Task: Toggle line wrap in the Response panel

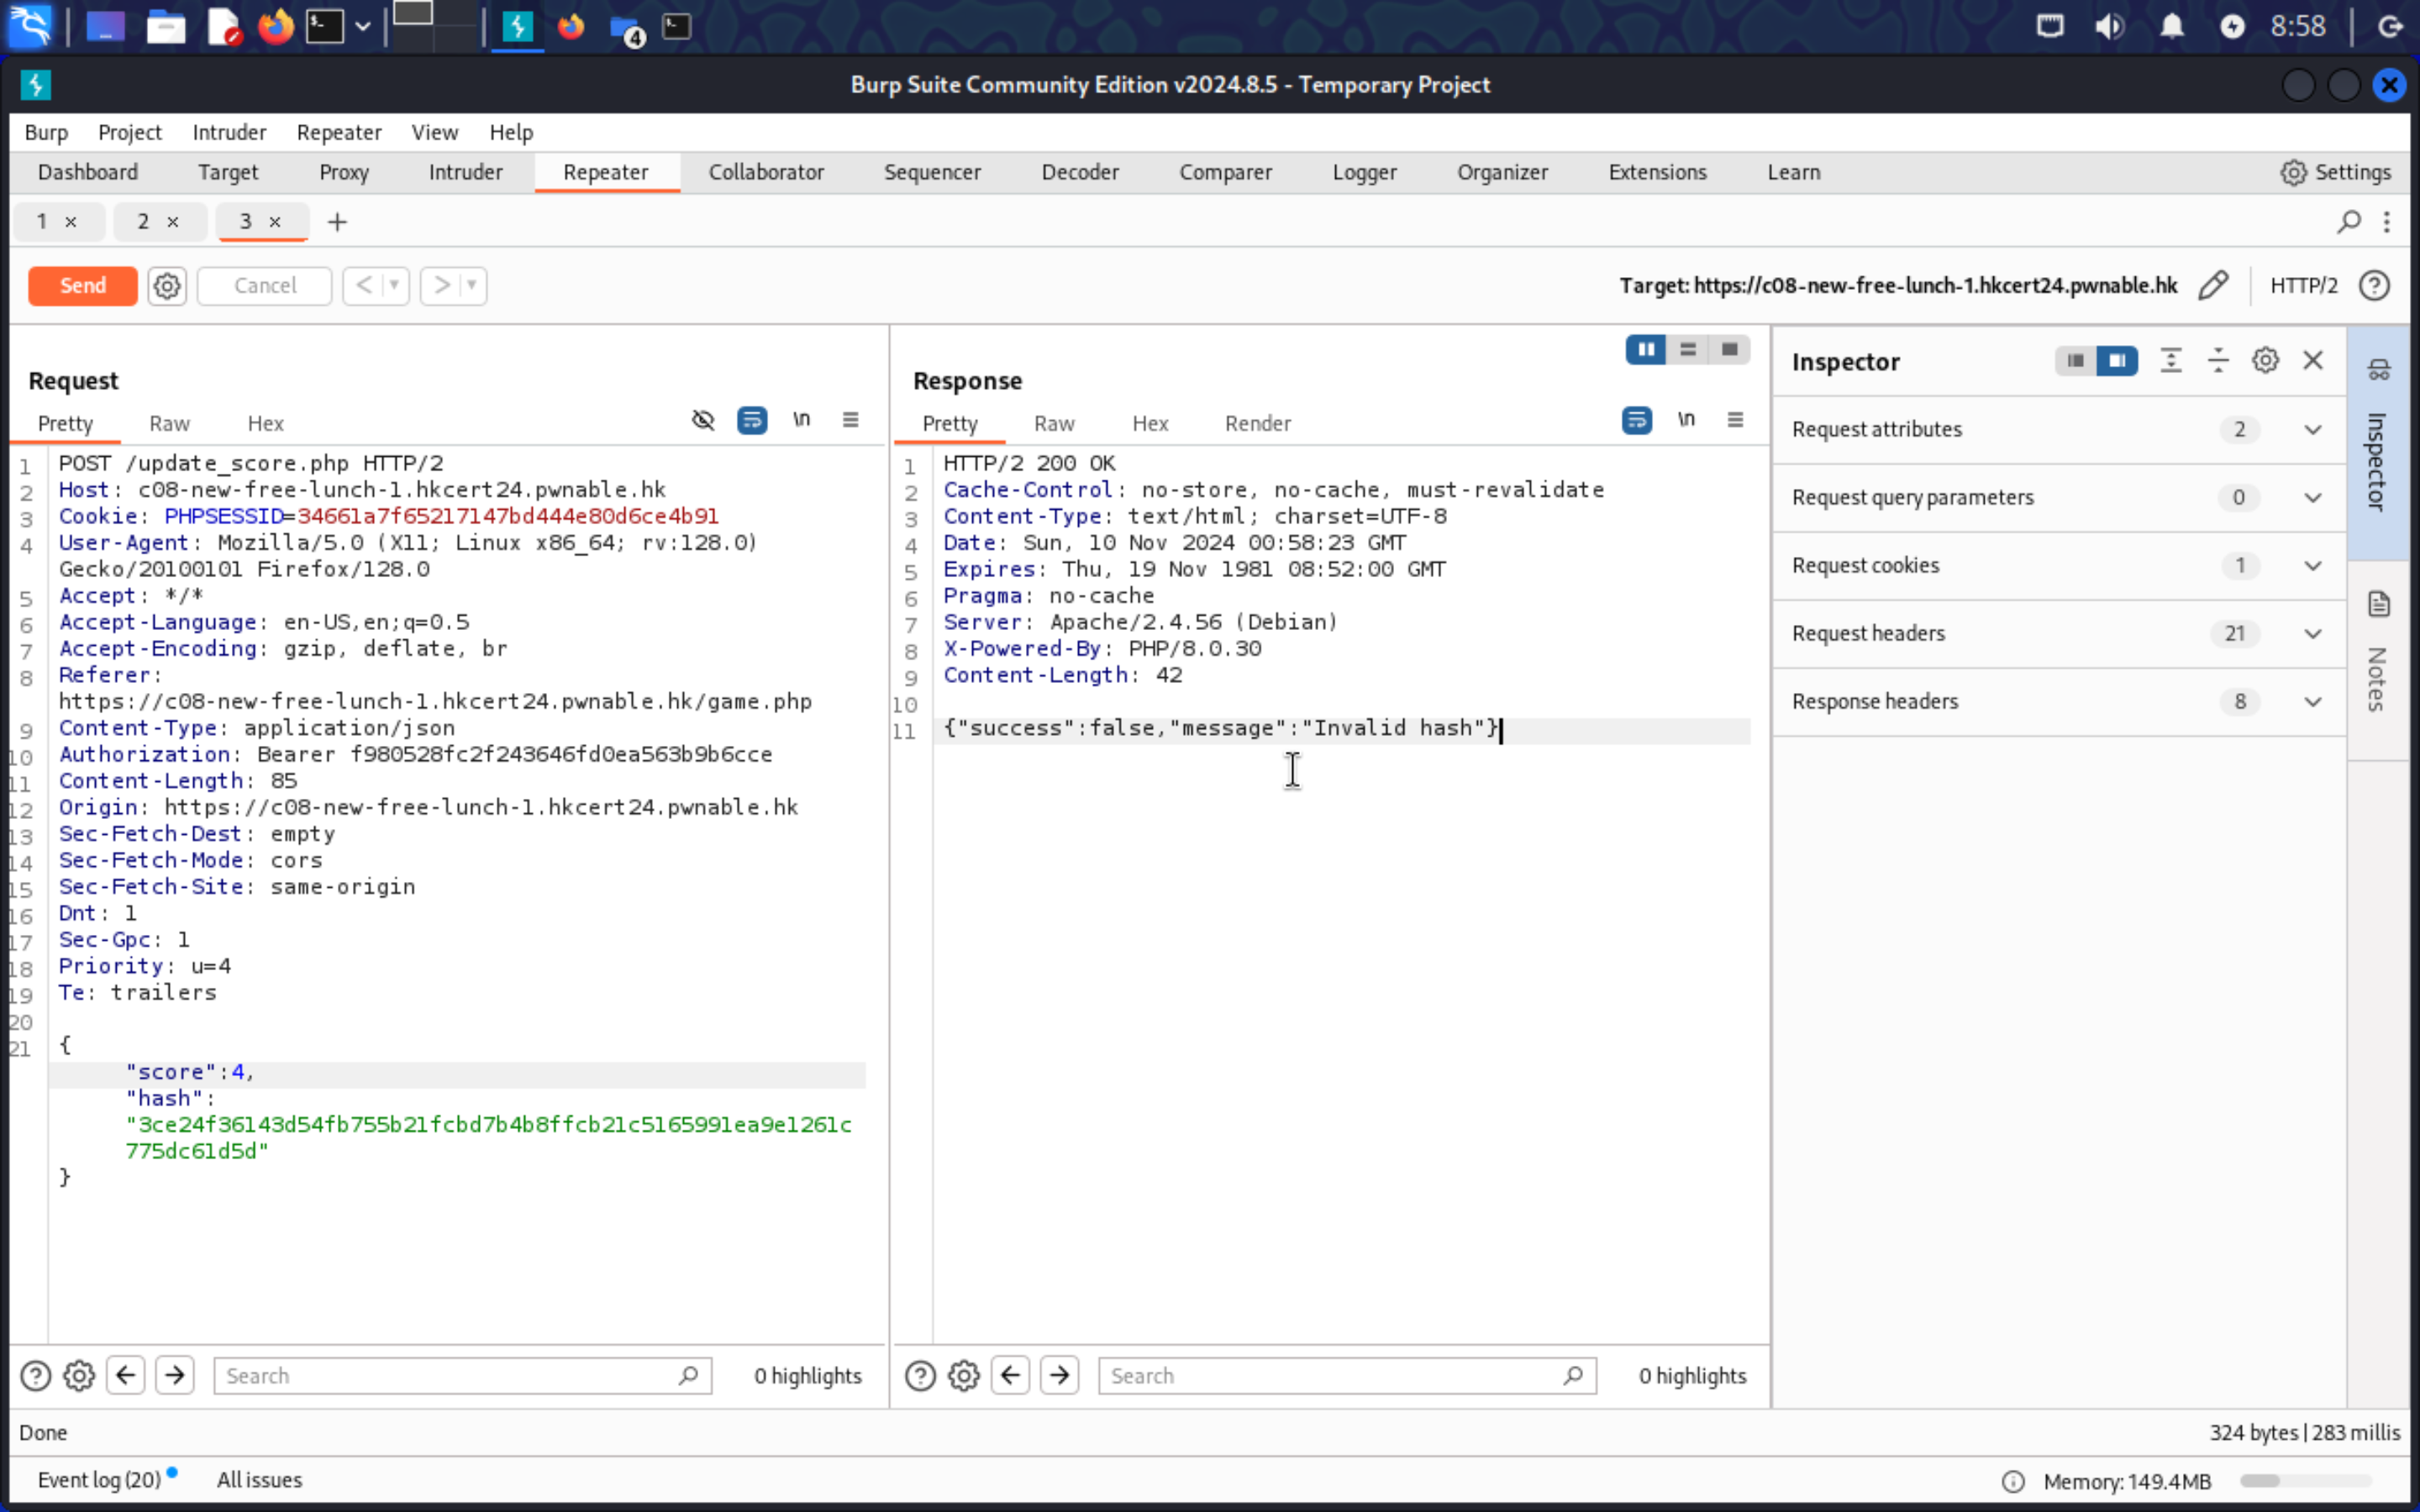Action: coord(1637,420)
